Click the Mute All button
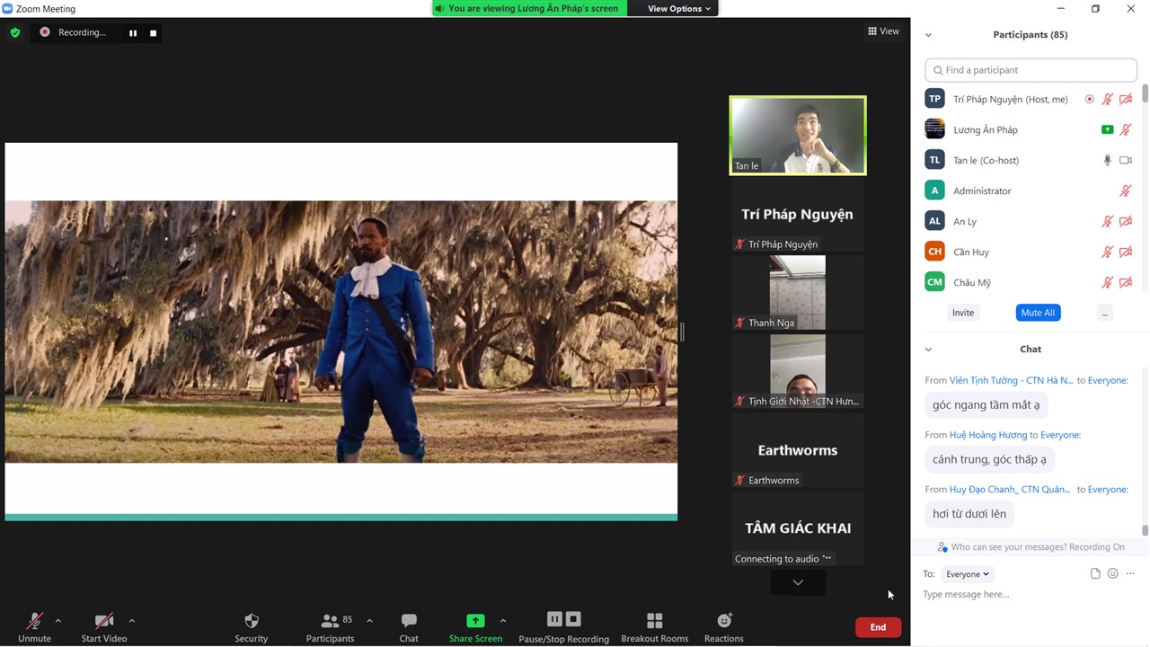Viewport: 1150px width, 647px height. [1038, 313]
